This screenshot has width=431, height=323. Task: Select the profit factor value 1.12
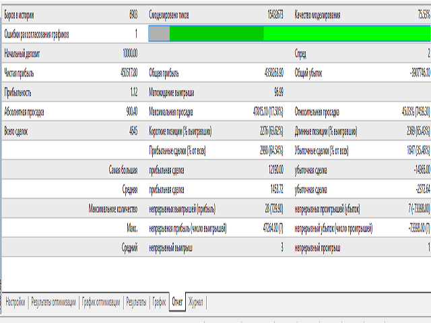click(134, 92)
